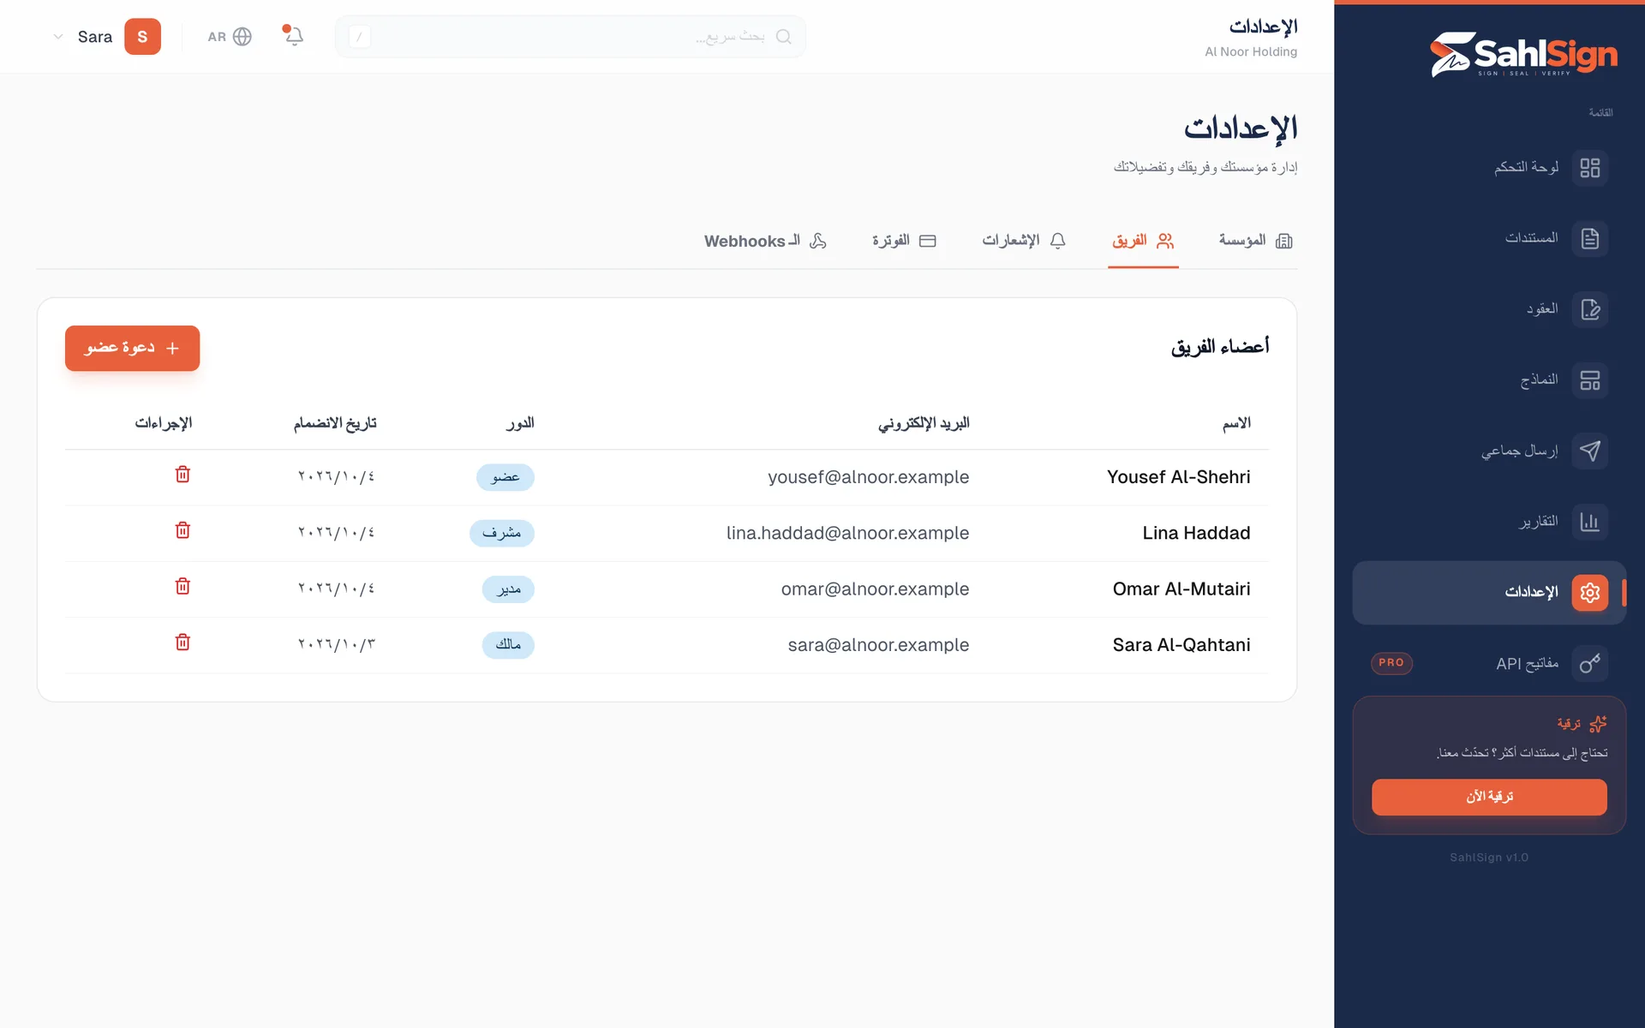Open the documents file icon in sidebar

pos(1589,239)
